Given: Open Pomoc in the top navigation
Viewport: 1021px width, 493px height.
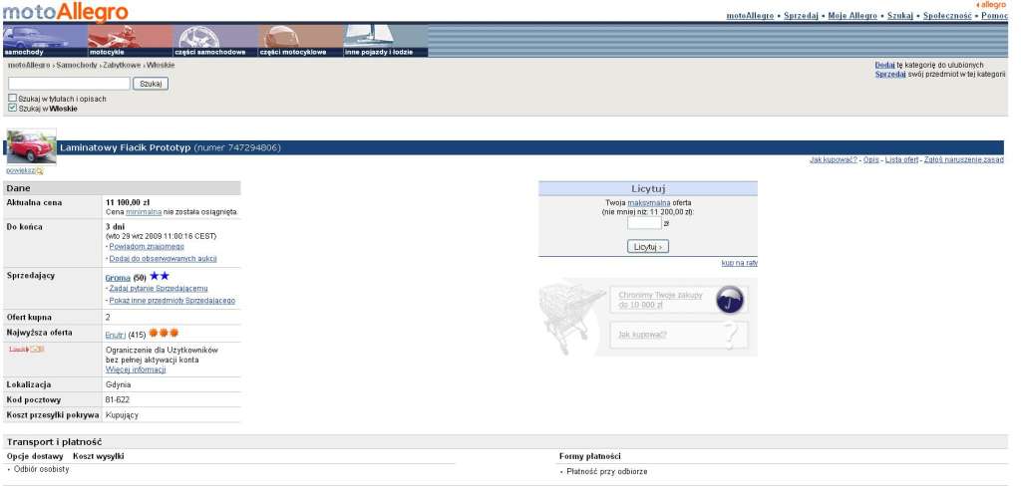Looking at the screenshot, I should coord(994,16).
